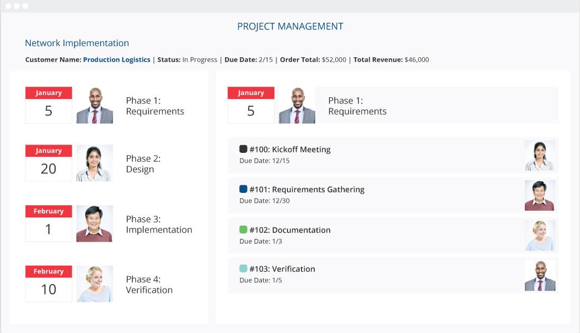Click the blue status square for #101 Requirements Gathering
The height and width of the screenshot is (333, 580).
point(243,189)
